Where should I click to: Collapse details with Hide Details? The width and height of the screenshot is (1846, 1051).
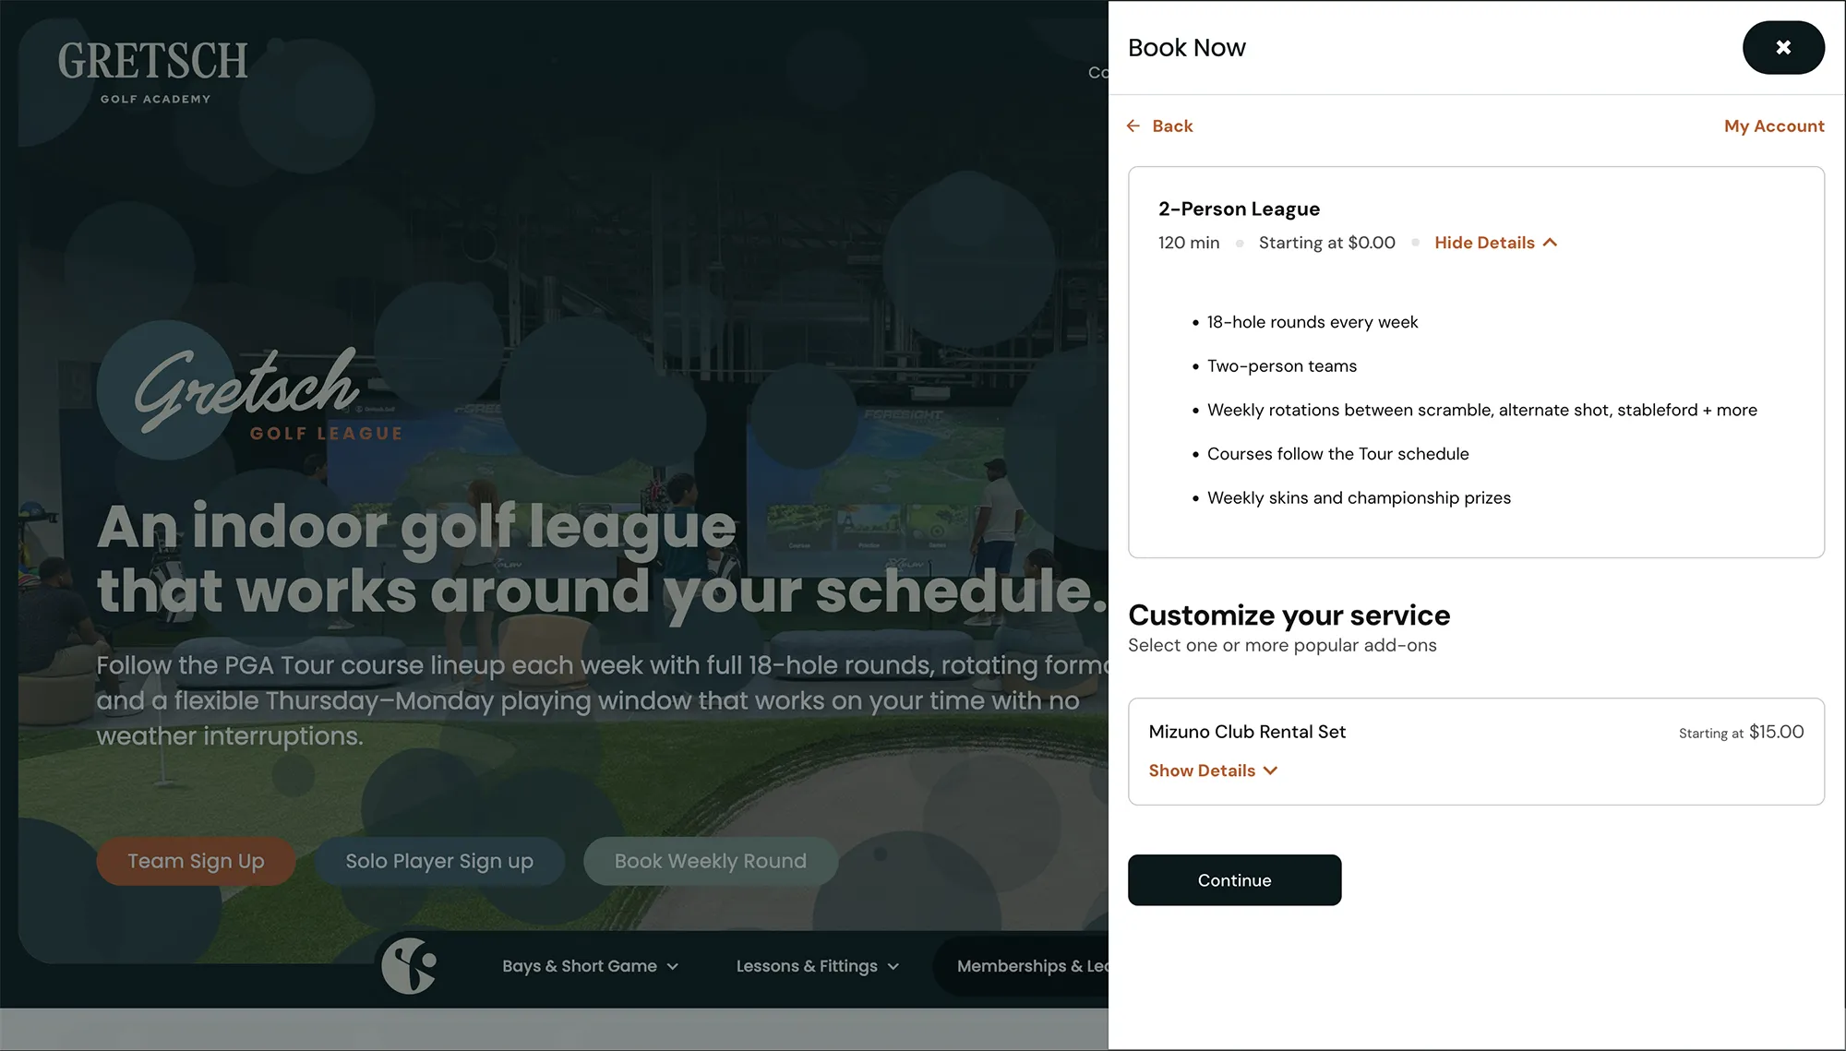pos(1495,243)
